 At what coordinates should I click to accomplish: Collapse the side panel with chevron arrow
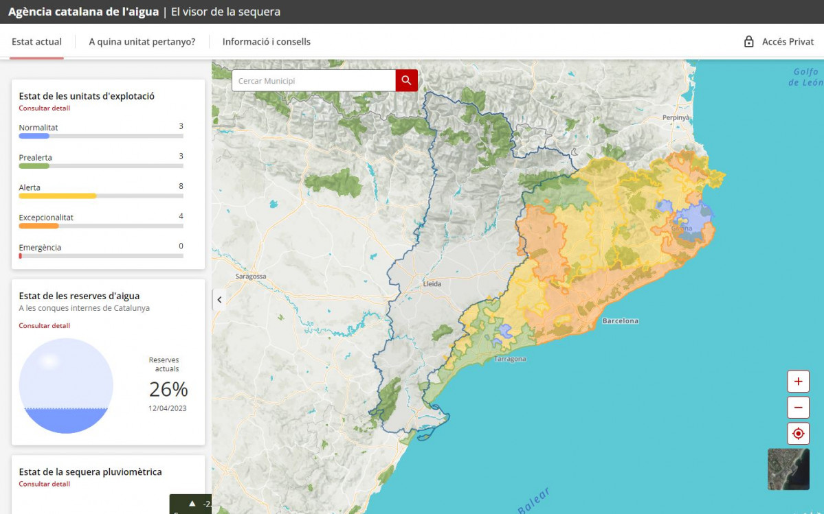click(x=220, y=300)
